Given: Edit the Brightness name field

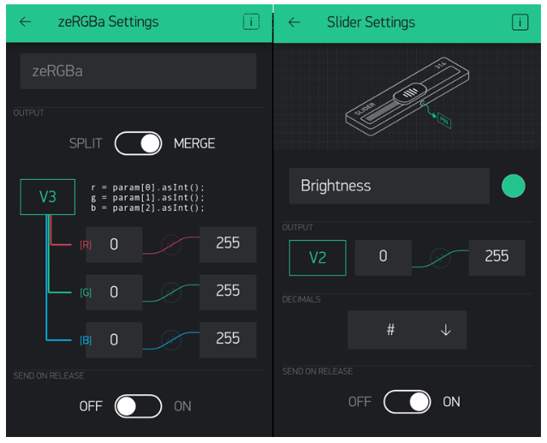Looking at the screenshot, I should pos(389,186).
